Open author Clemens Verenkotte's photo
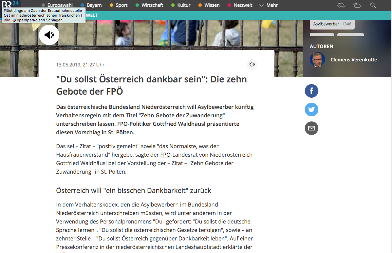 317,60
